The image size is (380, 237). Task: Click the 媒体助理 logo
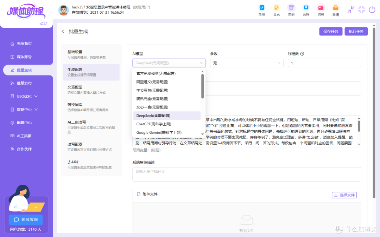[x=26, y=11]
